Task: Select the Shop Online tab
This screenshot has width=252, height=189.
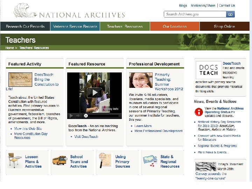Action: click(x=224, y=26)
